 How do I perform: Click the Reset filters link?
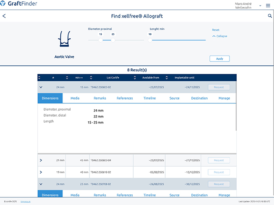pos(216,30)
